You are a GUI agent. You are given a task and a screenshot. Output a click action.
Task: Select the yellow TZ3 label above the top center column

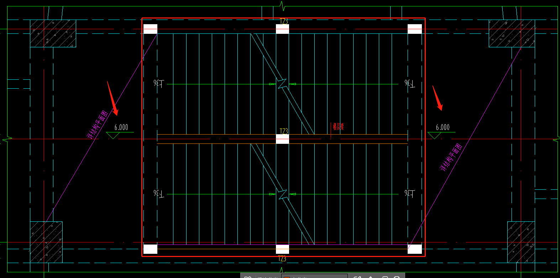tap(283, 22)
